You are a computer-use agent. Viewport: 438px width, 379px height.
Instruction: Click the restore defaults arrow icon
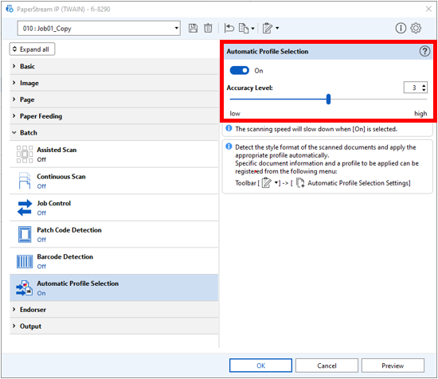(x=229, y=28)
